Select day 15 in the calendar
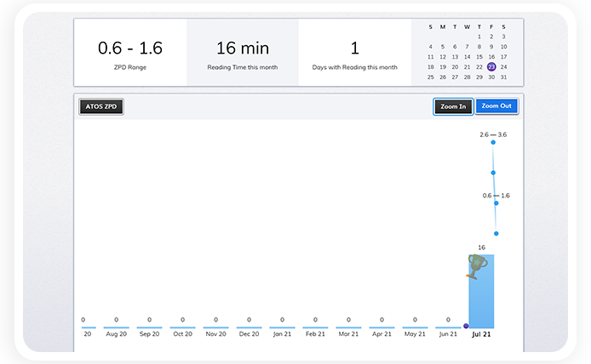 click(x=479, y=57)
